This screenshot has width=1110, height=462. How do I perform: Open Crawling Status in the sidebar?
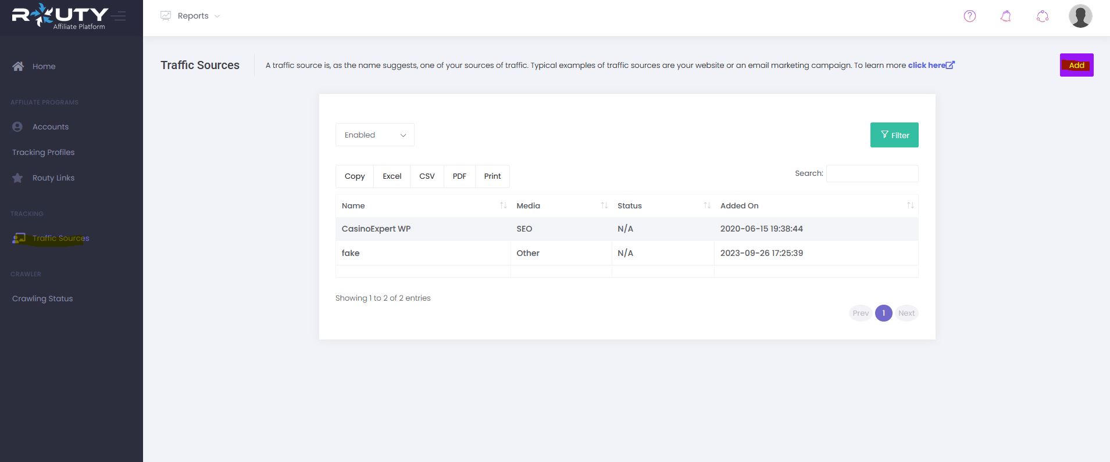click(42, 298)
